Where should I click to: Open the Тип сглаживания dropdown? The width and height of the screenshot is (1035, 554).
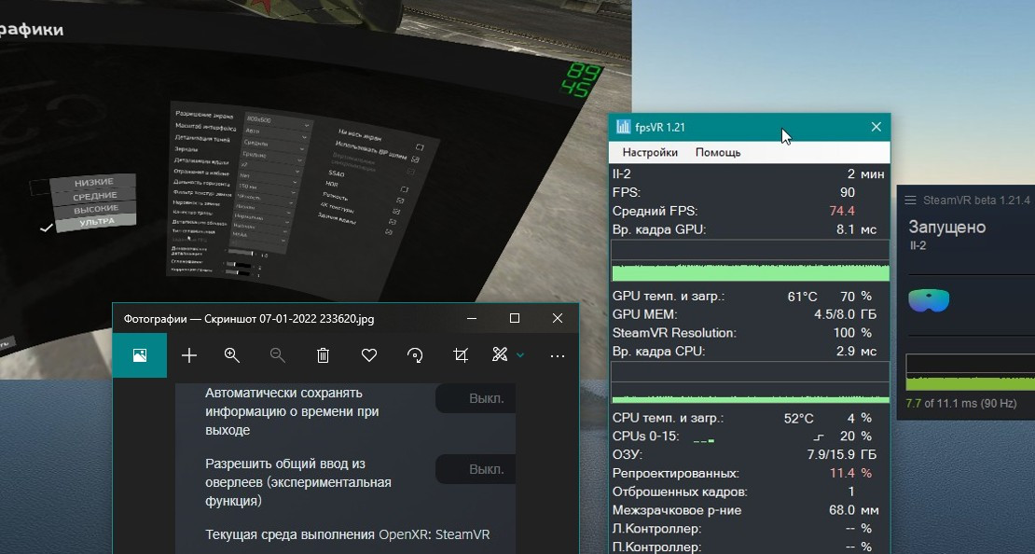[x=257, y=235]
